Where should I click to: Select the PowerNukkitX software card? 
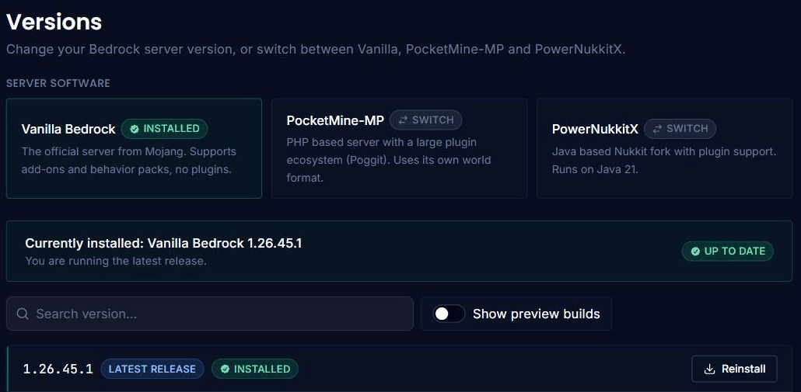tap(665, 148)
